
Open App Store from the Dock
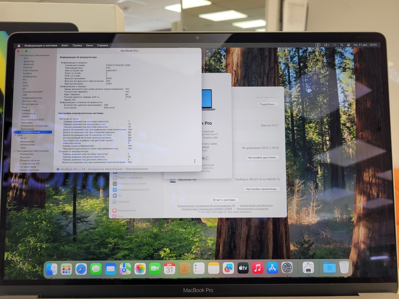pyautogui.click(x=272, y=268)
